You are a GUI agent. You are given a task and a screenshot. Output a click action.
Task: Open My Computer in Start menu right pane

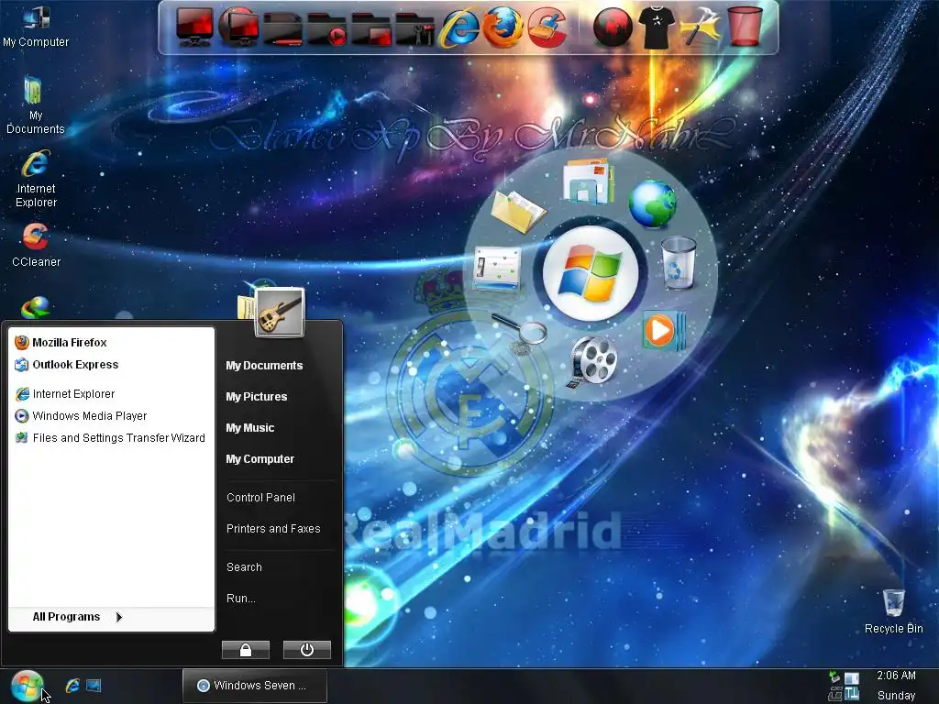(260, 459)
